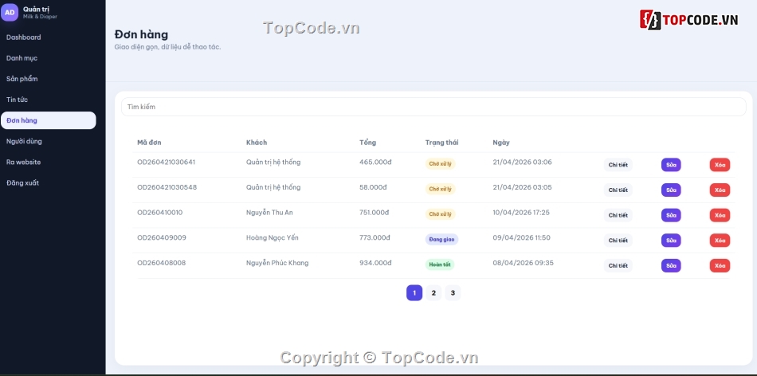This screenshot has width=757, height=376.
Task: Click Xóa on Hoàng Ngọc Yến's order
Action: 720,241
